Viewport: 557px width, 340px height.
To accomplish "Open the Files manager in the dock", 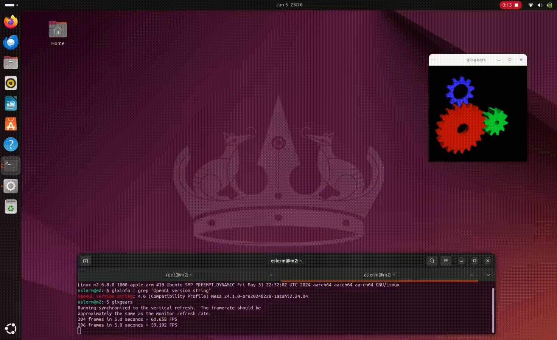I will tap(11, 63).
